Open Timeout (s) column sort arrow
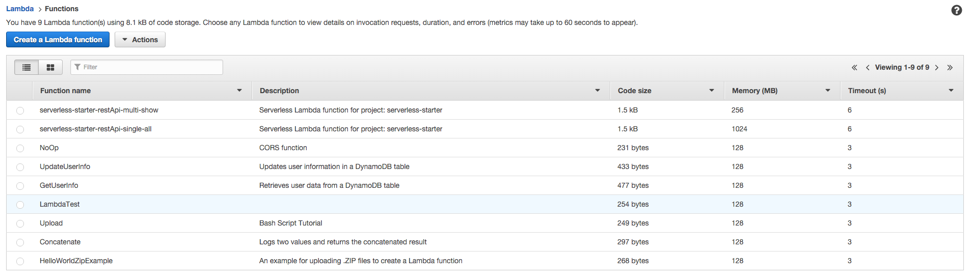 [951, 91]
